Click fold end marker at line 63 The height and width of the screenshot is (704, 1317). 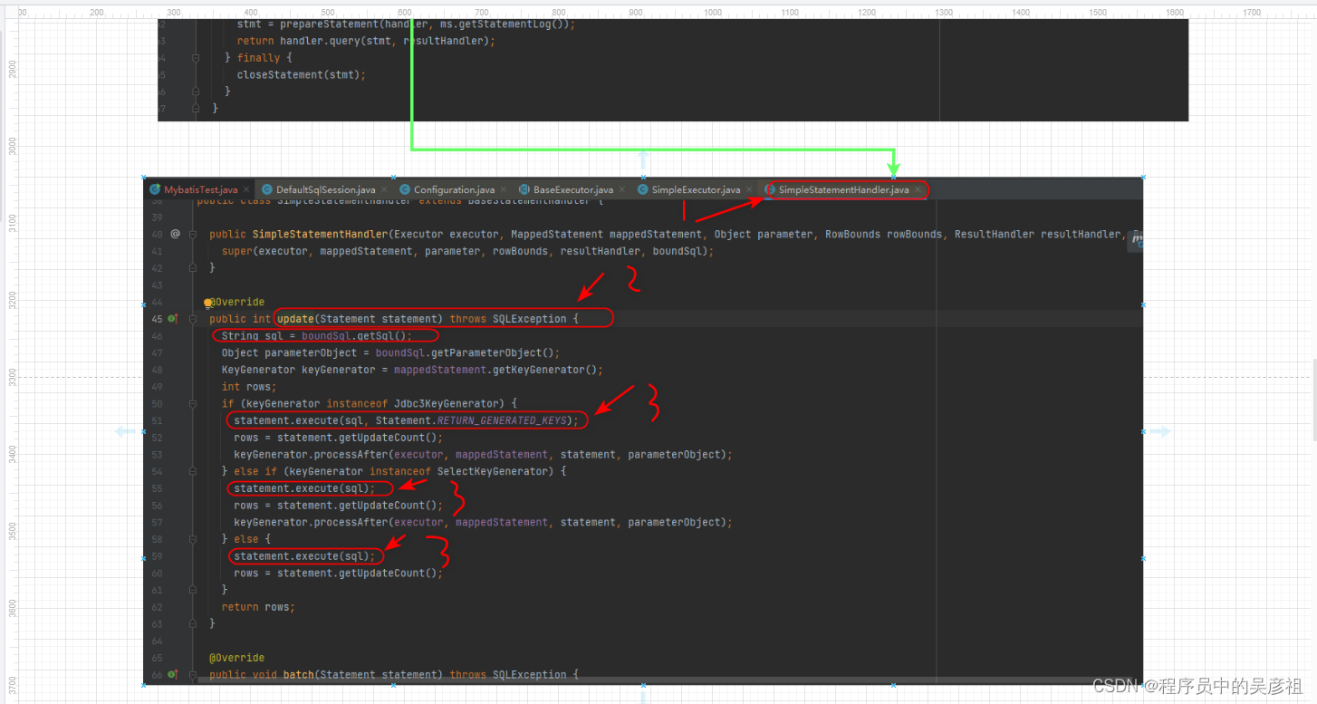tap(193, 623)
